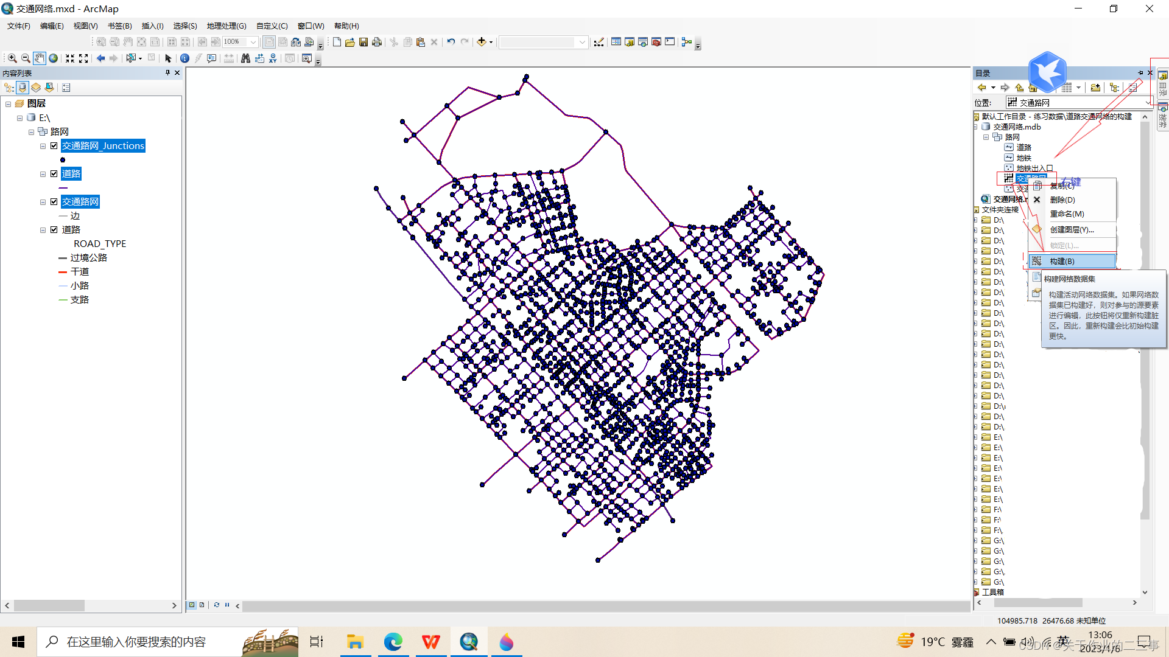Click 重命名(M) in the context menu
This screenshot has height=657, width=1169.
pos(1067,214)
